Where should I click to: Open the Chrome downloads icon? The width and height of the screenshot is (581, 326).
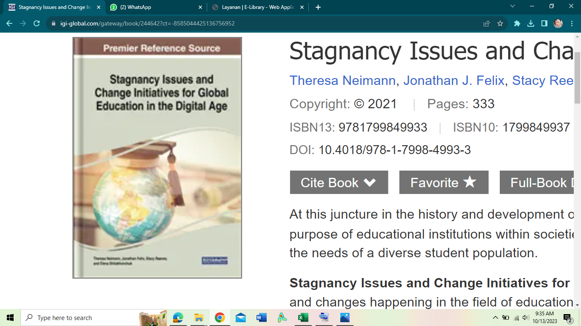click(x=531, y=24)
